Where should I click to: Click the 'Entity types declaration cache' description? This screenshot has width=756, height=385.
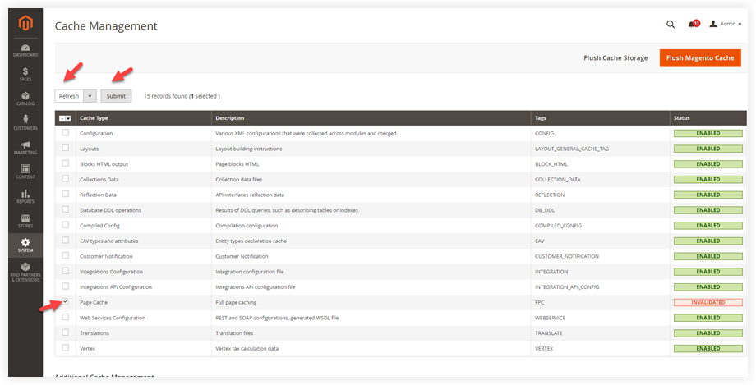tap(252, 241)
